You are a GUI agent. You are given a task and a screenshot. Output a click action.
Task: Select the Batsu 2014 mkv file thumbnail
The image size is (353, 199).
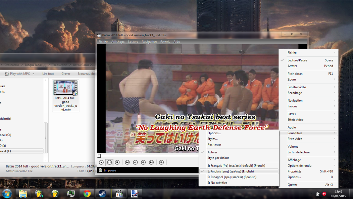pos(65,95)
